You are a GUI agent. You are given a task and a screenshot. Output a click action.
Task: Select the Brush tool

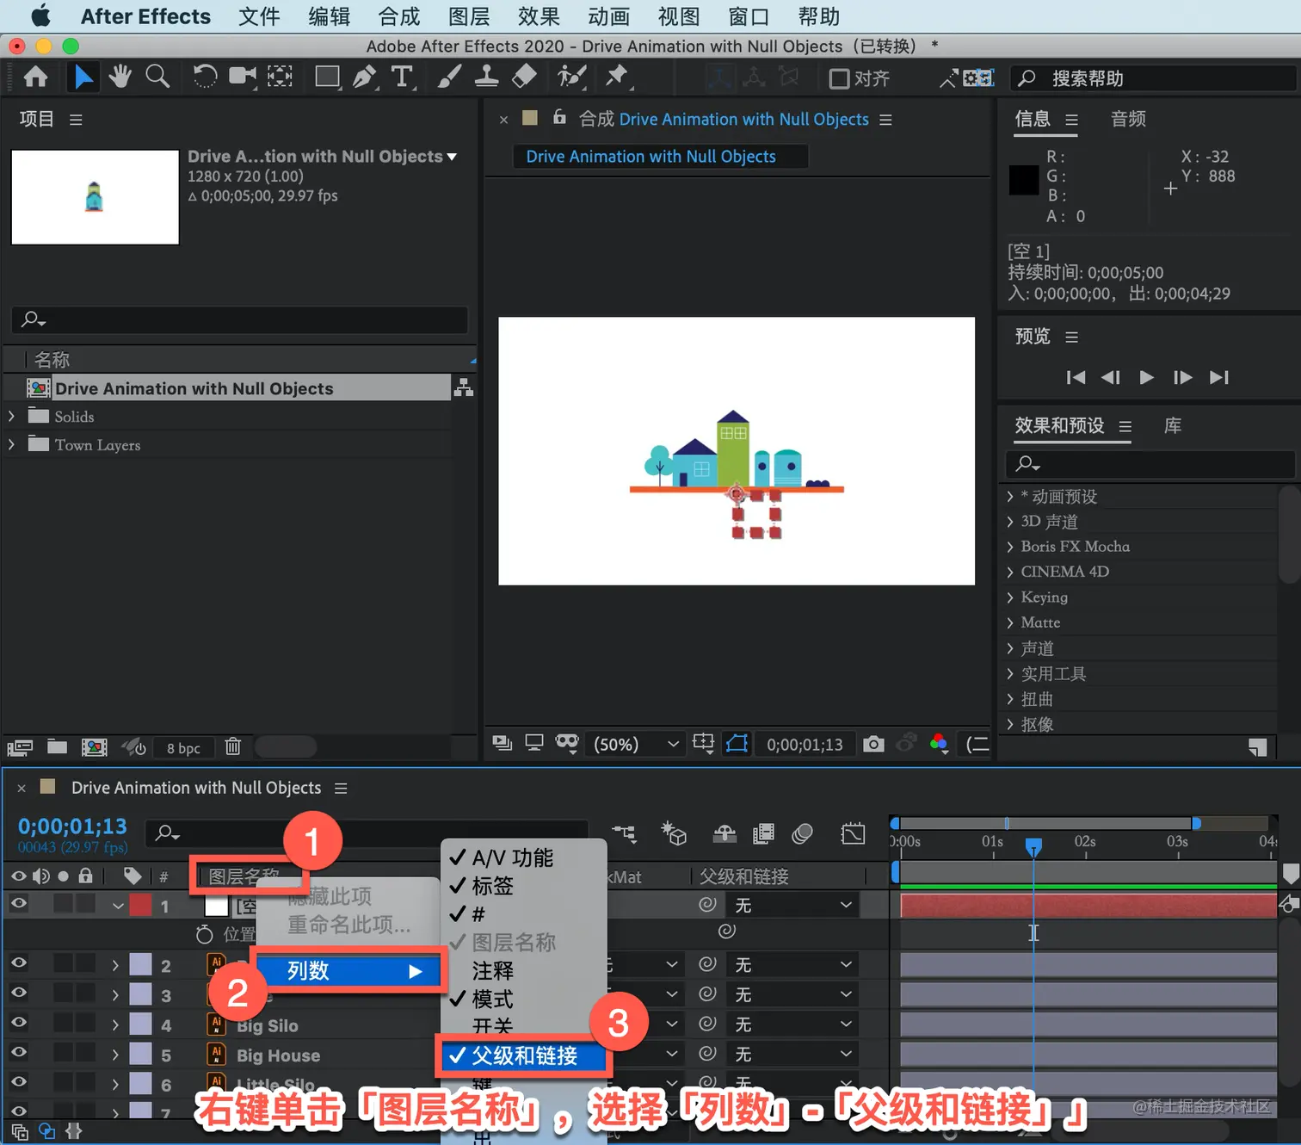[448, 77]
